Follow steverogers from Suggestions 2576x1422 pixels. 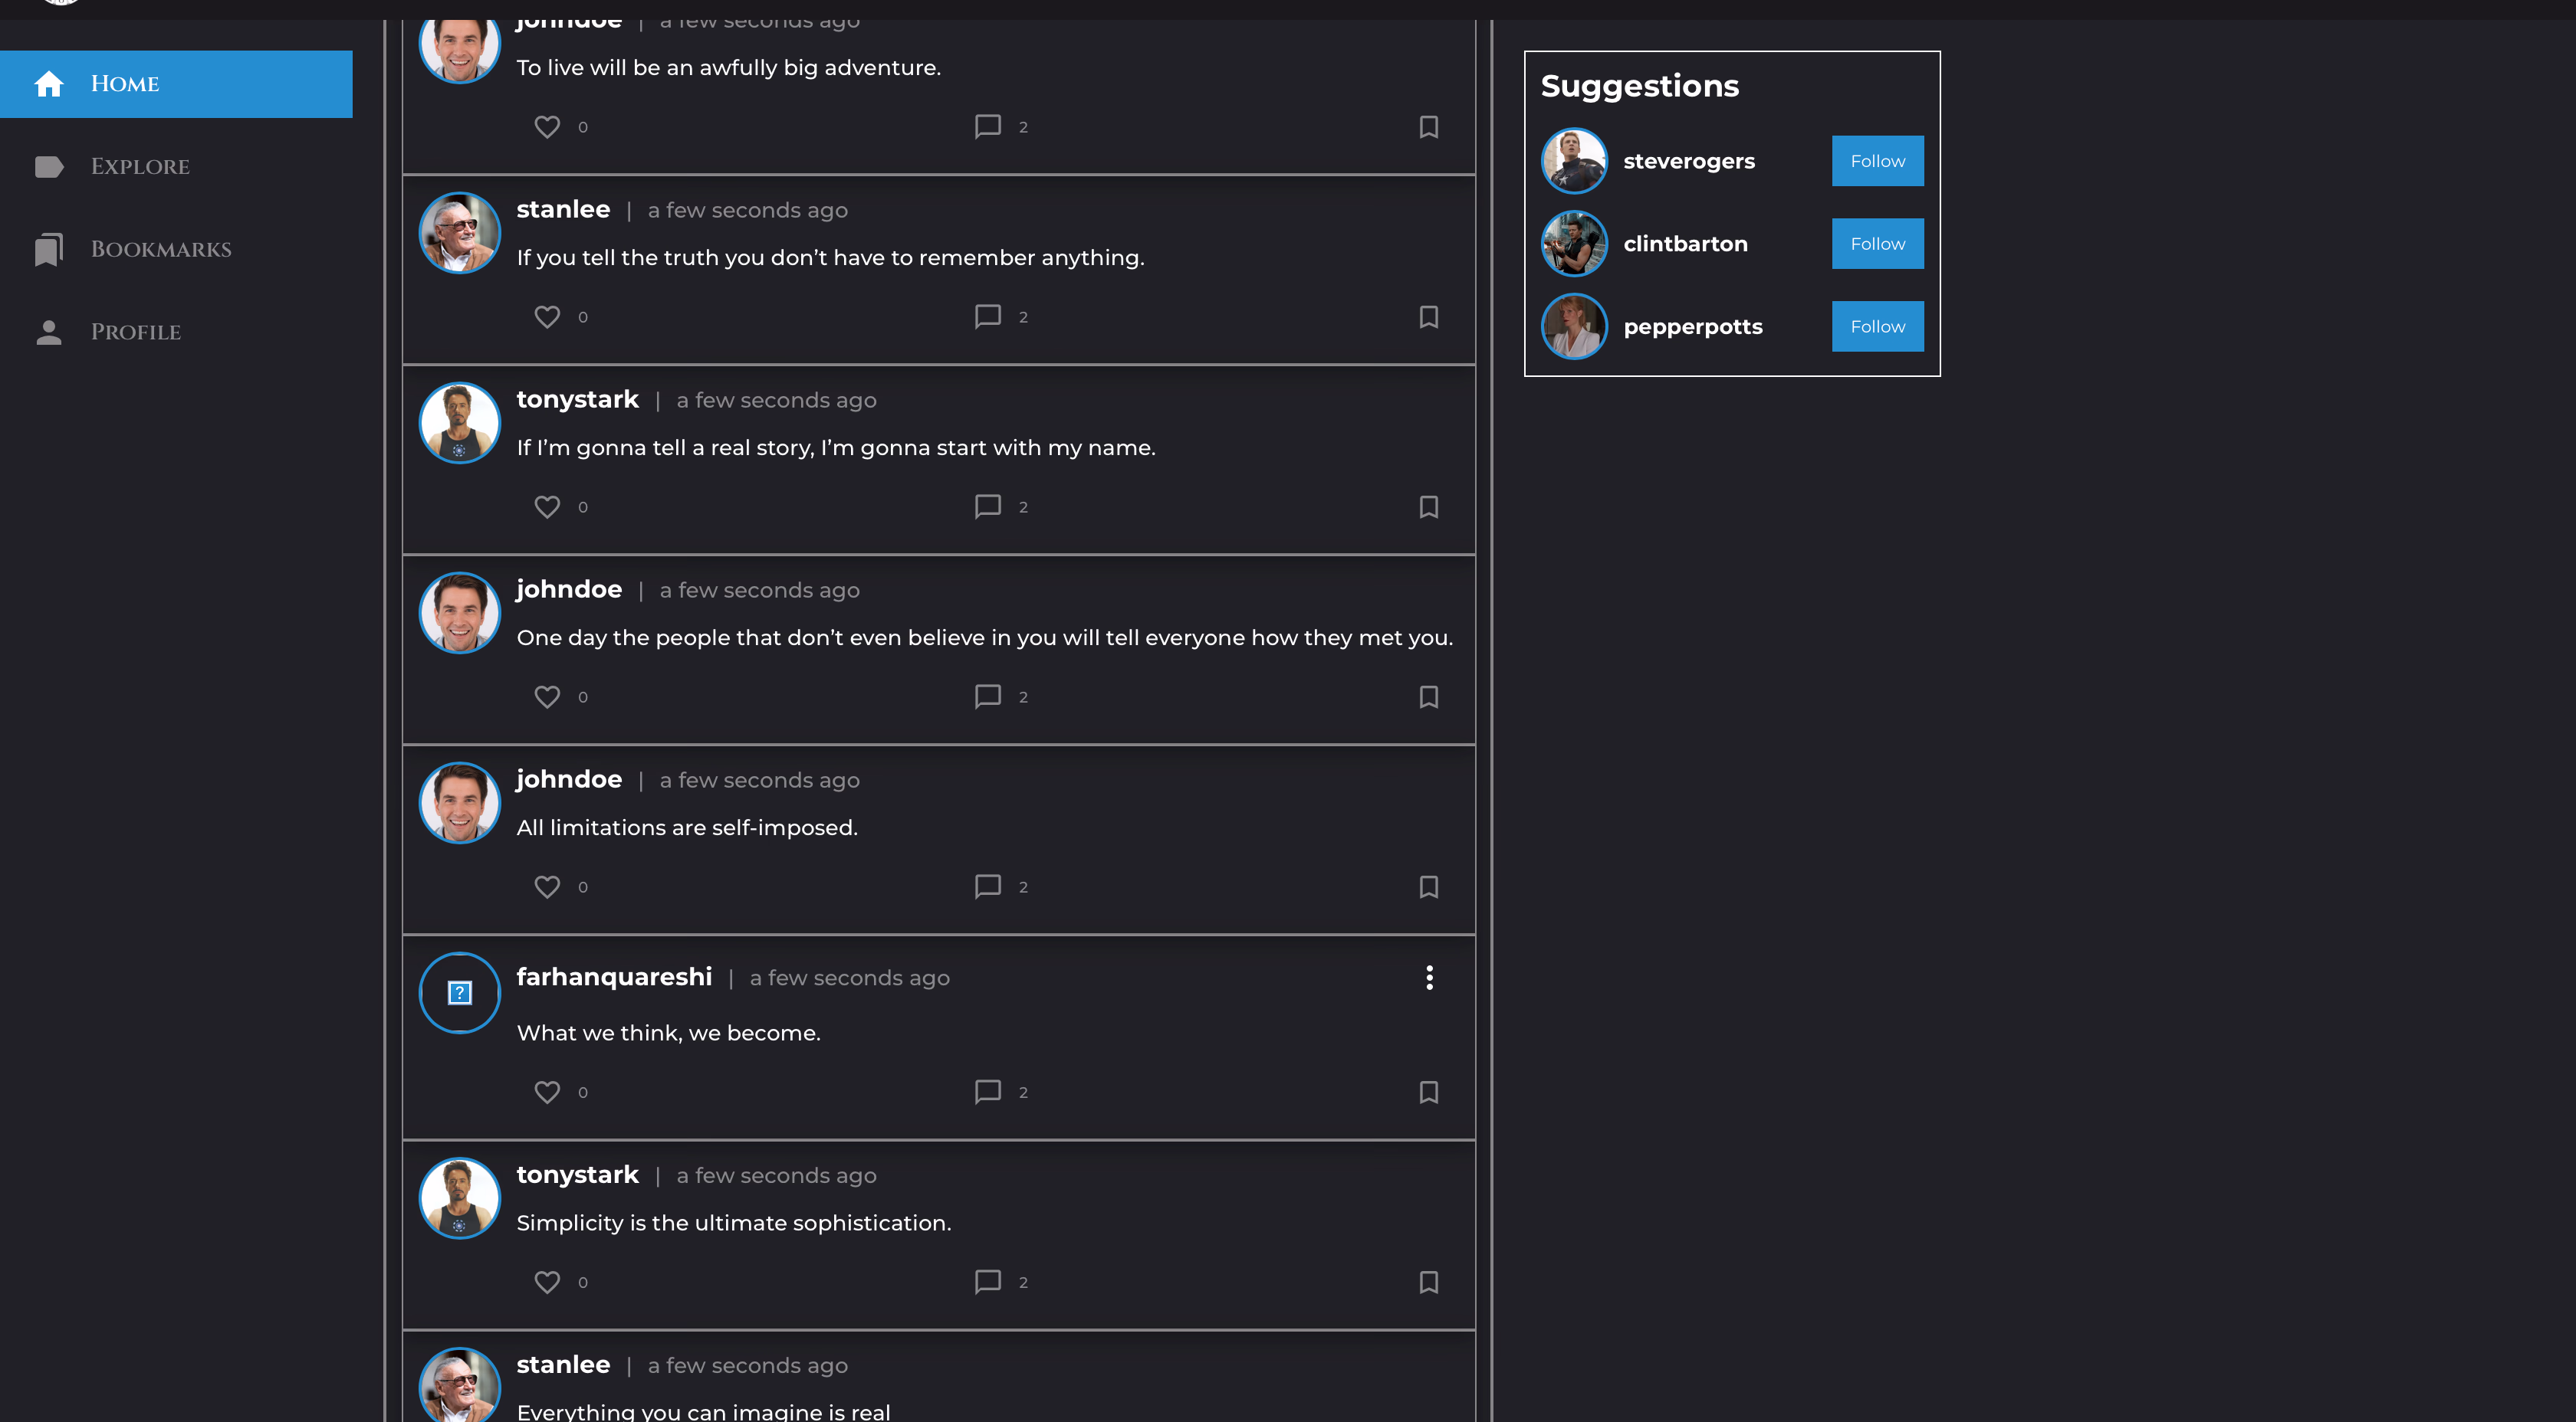click(x=1877, y=161)
